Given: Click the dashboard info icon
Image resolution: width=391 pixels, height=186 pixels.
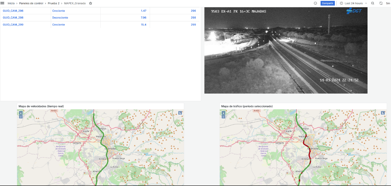Looking at the screenshot, I should pos(315,3).
